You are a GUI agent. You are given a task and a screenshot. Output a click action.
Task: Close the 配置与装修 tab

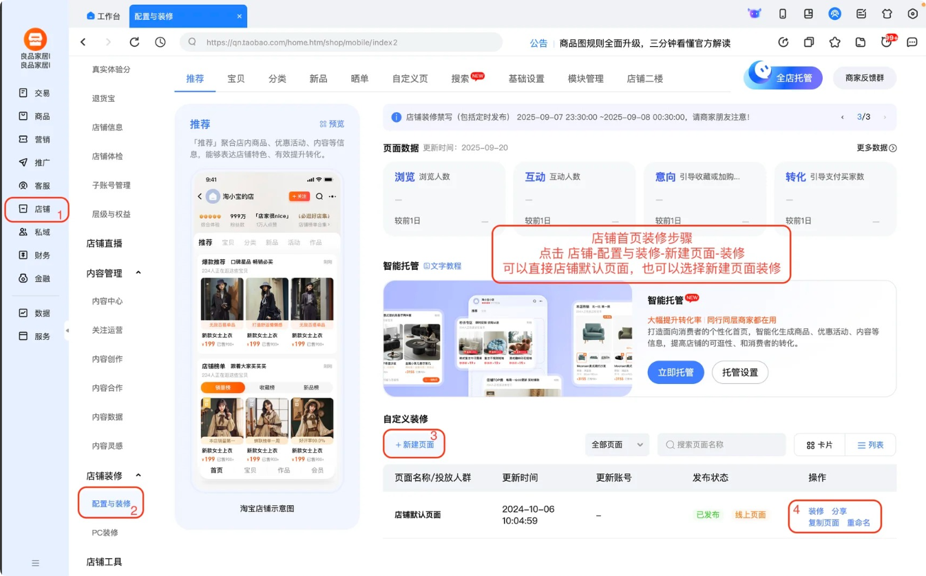pyautogui.click(x=239, y=16)
